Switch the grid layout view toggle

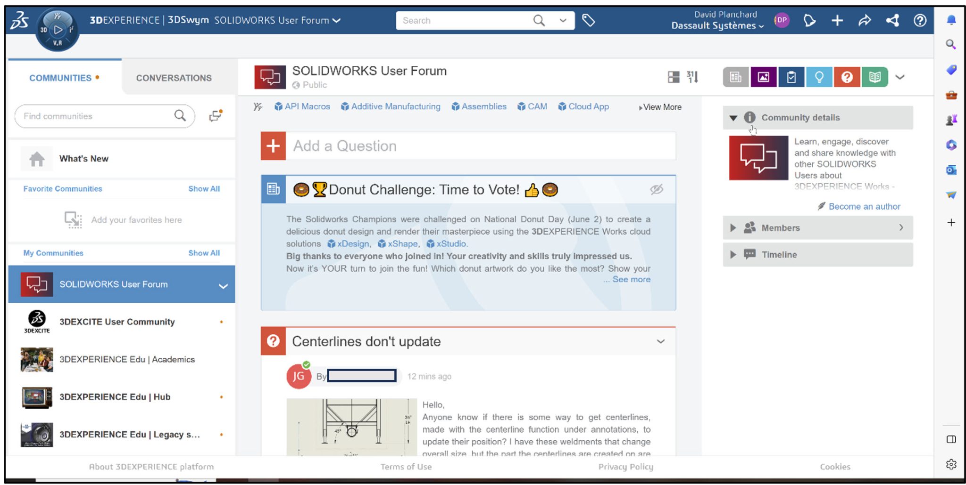pos(674,77)
